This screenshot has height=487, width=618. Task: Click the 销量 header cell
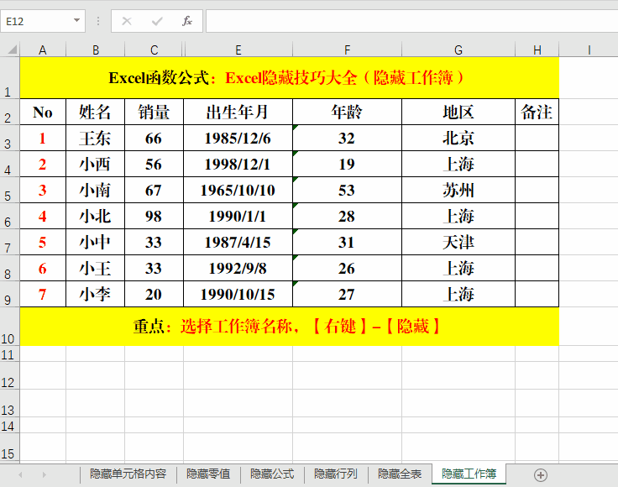click(154, 112)
